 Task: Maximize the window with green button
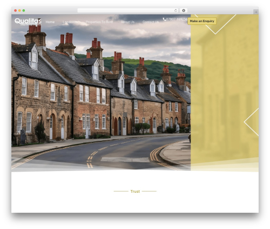24,10
